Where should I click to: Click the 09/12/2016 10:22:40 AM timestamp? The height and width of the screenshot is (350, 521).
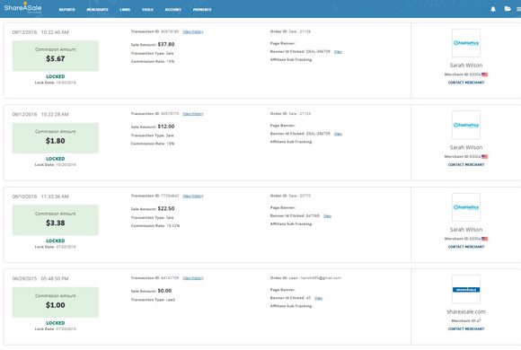point(40,32)
